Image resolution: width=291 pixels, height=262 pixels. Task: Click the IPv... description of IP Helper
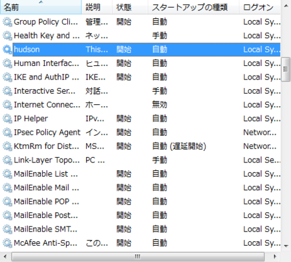[95, 118]
